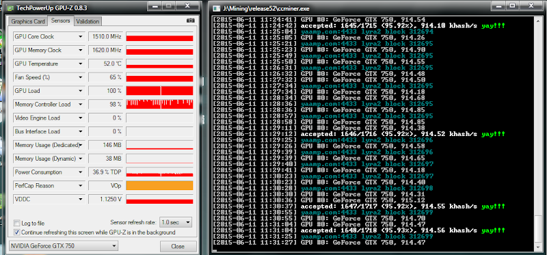Click the Power Consumption graph

(159, 172)
